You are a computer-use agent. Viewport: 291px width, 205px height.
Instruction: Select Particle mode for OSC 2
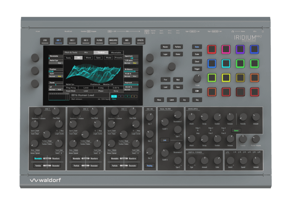coord(76,166)
